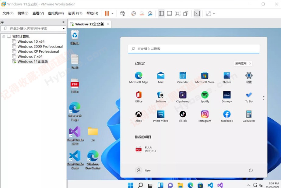Open Facebook app
The width and height of the screenshot is (281, 188).
227,116
